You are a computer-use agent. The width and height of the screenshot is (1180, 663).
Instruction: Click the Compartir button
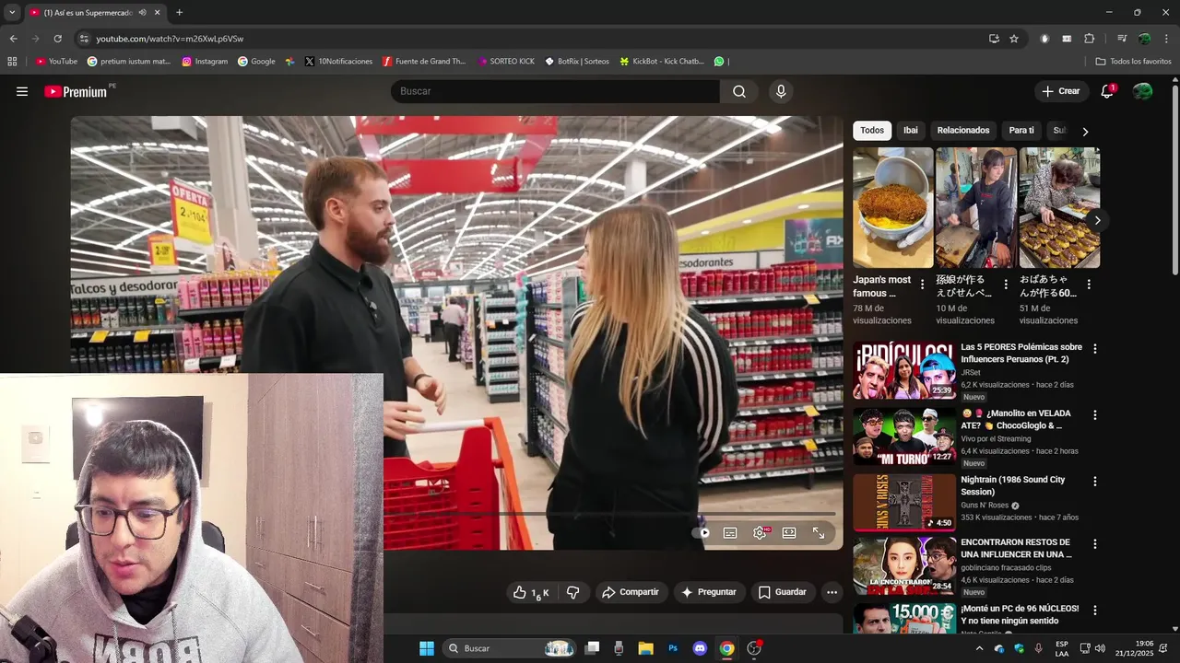pyautogui.click(x=631, y=592)
